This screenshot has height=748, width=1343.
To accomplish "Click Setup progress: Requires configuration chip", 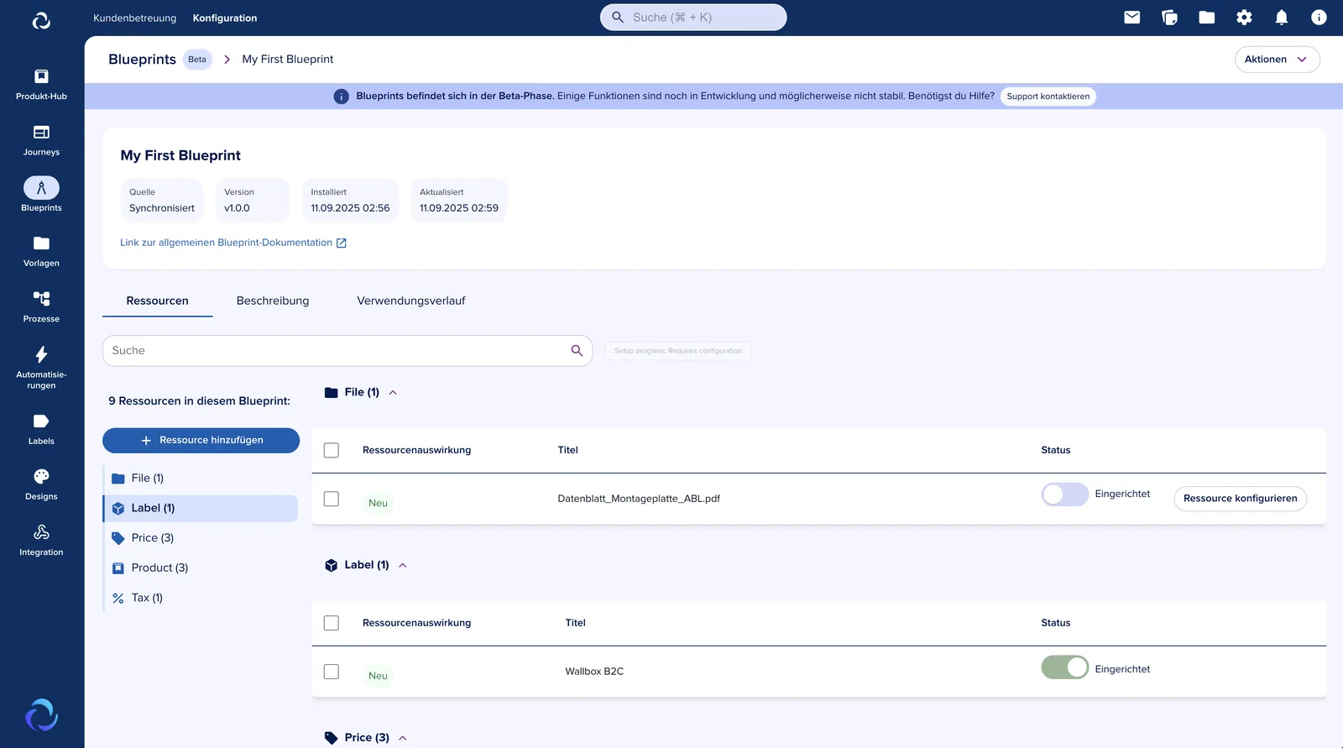I will click(678, 351).
